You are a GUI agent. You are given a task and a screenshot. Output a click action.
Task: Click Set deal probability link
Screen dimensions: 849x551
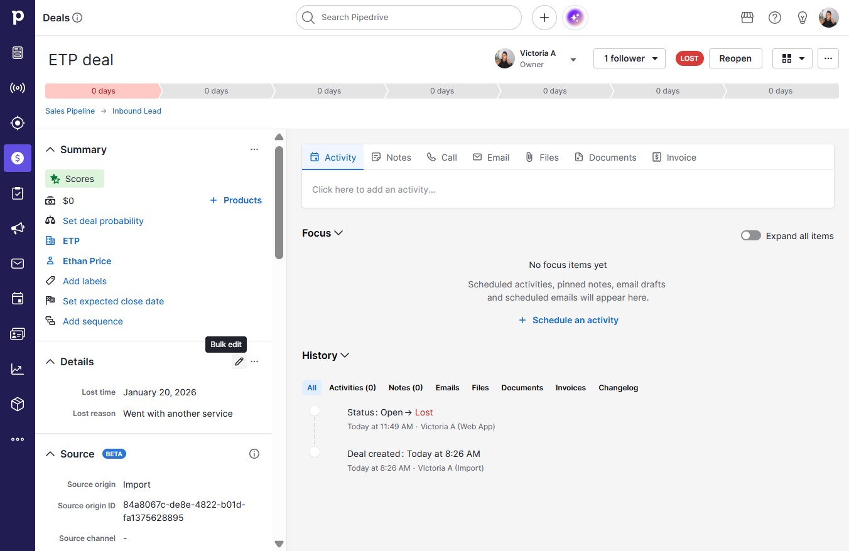103,221
